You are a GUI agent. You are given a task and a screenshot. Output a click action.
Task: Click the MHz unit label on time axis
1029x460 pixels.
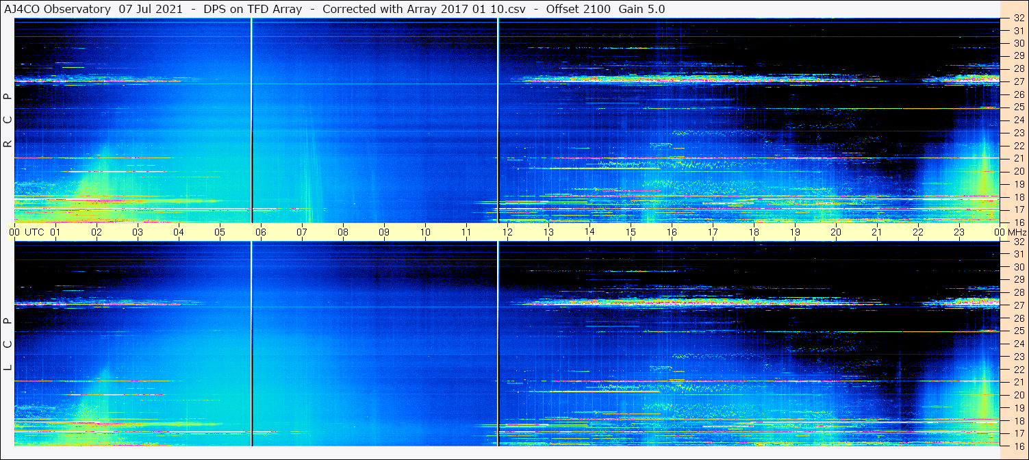tap(1017, 232)
